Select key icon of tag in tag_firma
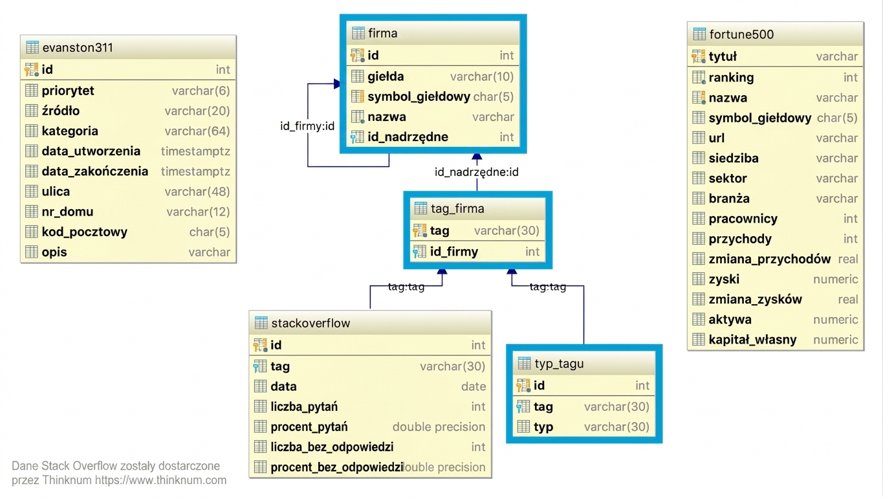This screenshot has height=497, width=883. pyautogui.click(x=420, y=230)
